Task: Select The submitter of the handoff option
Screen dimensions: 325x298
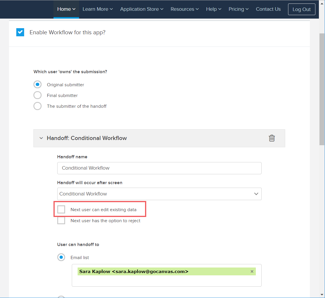Action: click(x=37, y=106)
